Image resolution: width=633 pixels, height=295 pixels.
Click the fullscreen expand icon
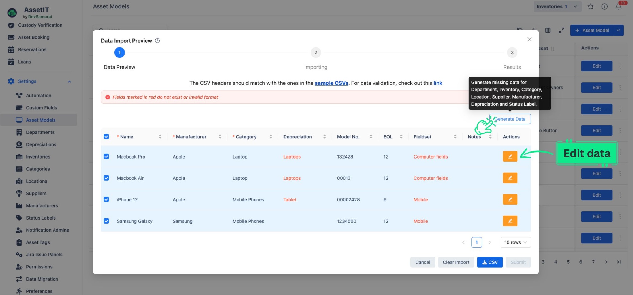coord(561,30)
